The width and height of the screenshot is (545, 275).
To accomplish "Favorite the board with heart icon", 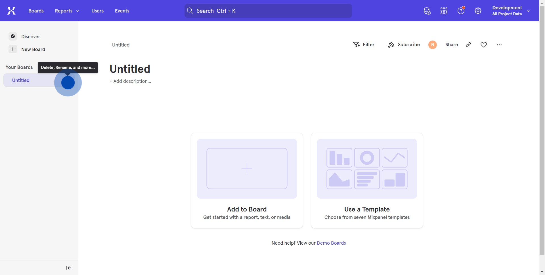I will coord(484,45).
